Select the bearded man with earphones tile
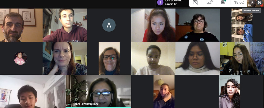Image resolution: width=264 pixels, height=108 pixels. (21, 25)
